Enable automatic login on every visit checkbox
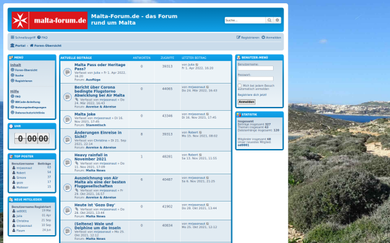 click(239, 86)
